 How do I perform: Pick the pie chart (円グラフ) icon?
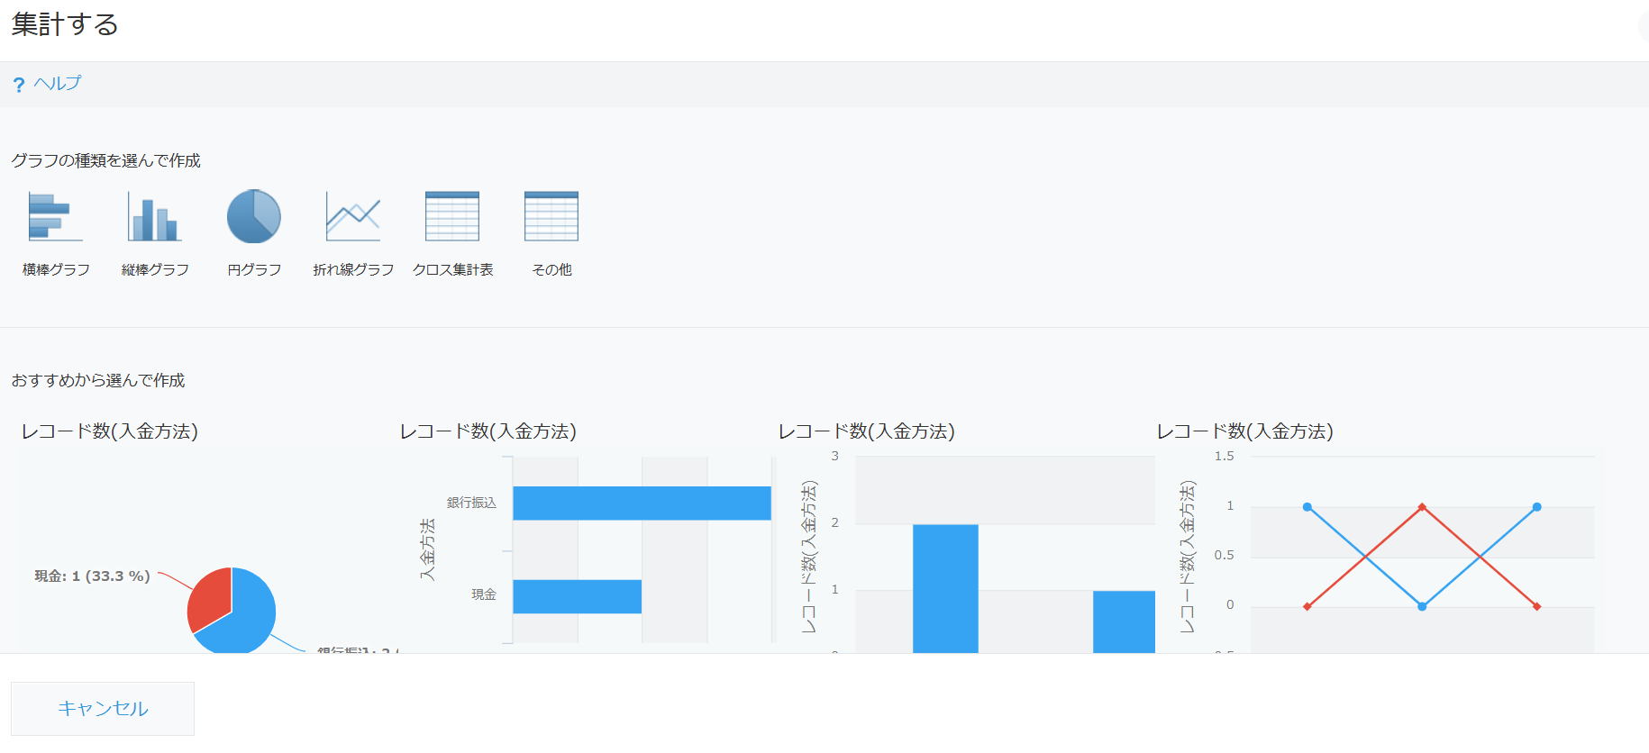click(x=254, y=216)
